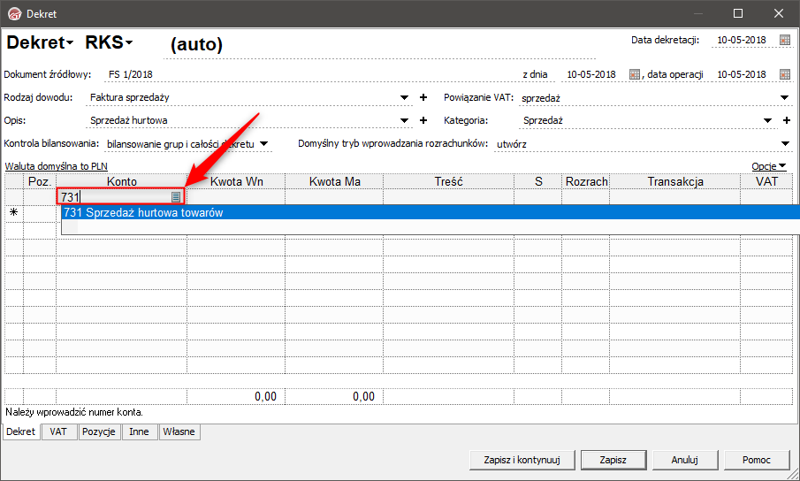Select suggestion 731 Sprzedaż hurtowa towarów
Viewport: 800px width, 481px height.
pyautogui.click(x=430, y=213)
